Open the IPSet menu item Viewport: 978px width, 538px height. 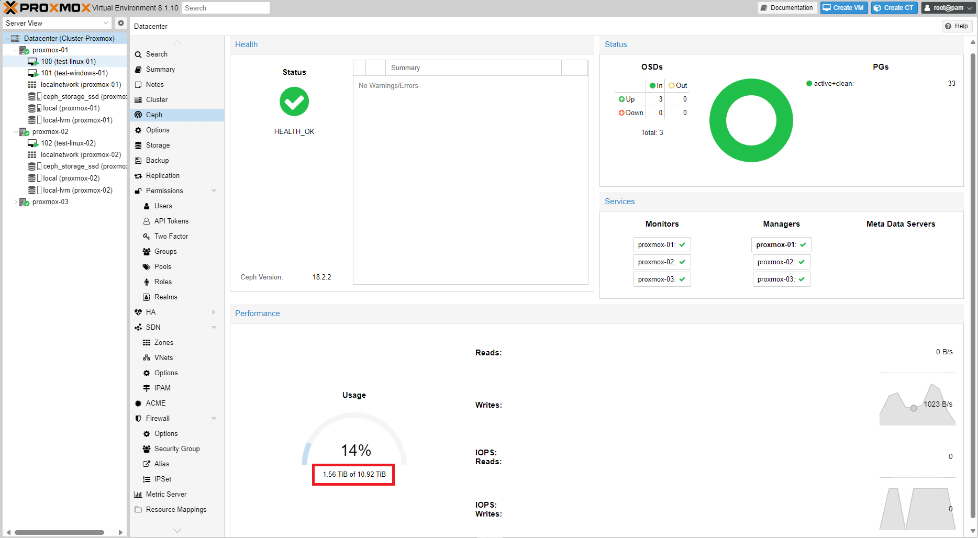pyautogui.click(x=177, y=479)
